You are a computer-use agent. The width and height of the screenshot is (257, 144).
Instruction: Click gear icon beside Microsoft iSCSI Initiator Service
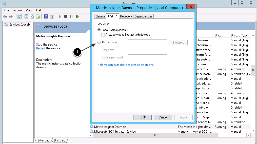(92, 131)
